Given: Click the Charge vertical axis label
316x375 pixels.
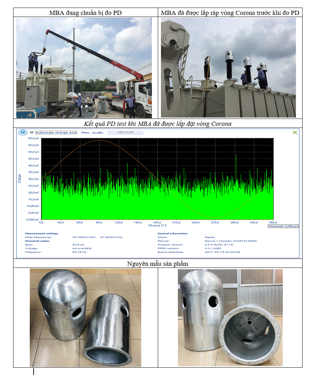Looking at the screenshot, I should (x=20, y=179).
